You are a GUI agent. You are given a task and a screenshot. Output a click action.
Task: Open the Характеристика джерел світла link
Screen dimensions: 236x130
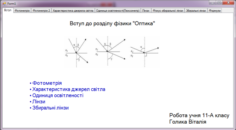(x=69, y=89)
